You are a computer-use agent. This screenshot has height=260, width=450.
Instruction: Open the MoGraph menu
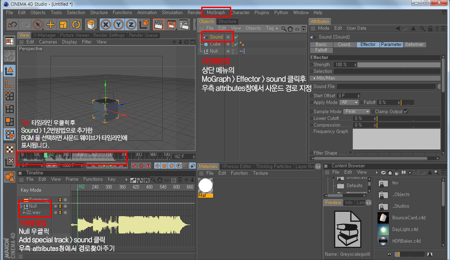pos(216,13)
